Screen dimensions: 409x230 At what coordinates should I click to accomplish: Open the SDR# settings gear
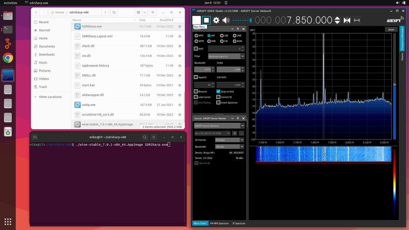tap(216, 20)
